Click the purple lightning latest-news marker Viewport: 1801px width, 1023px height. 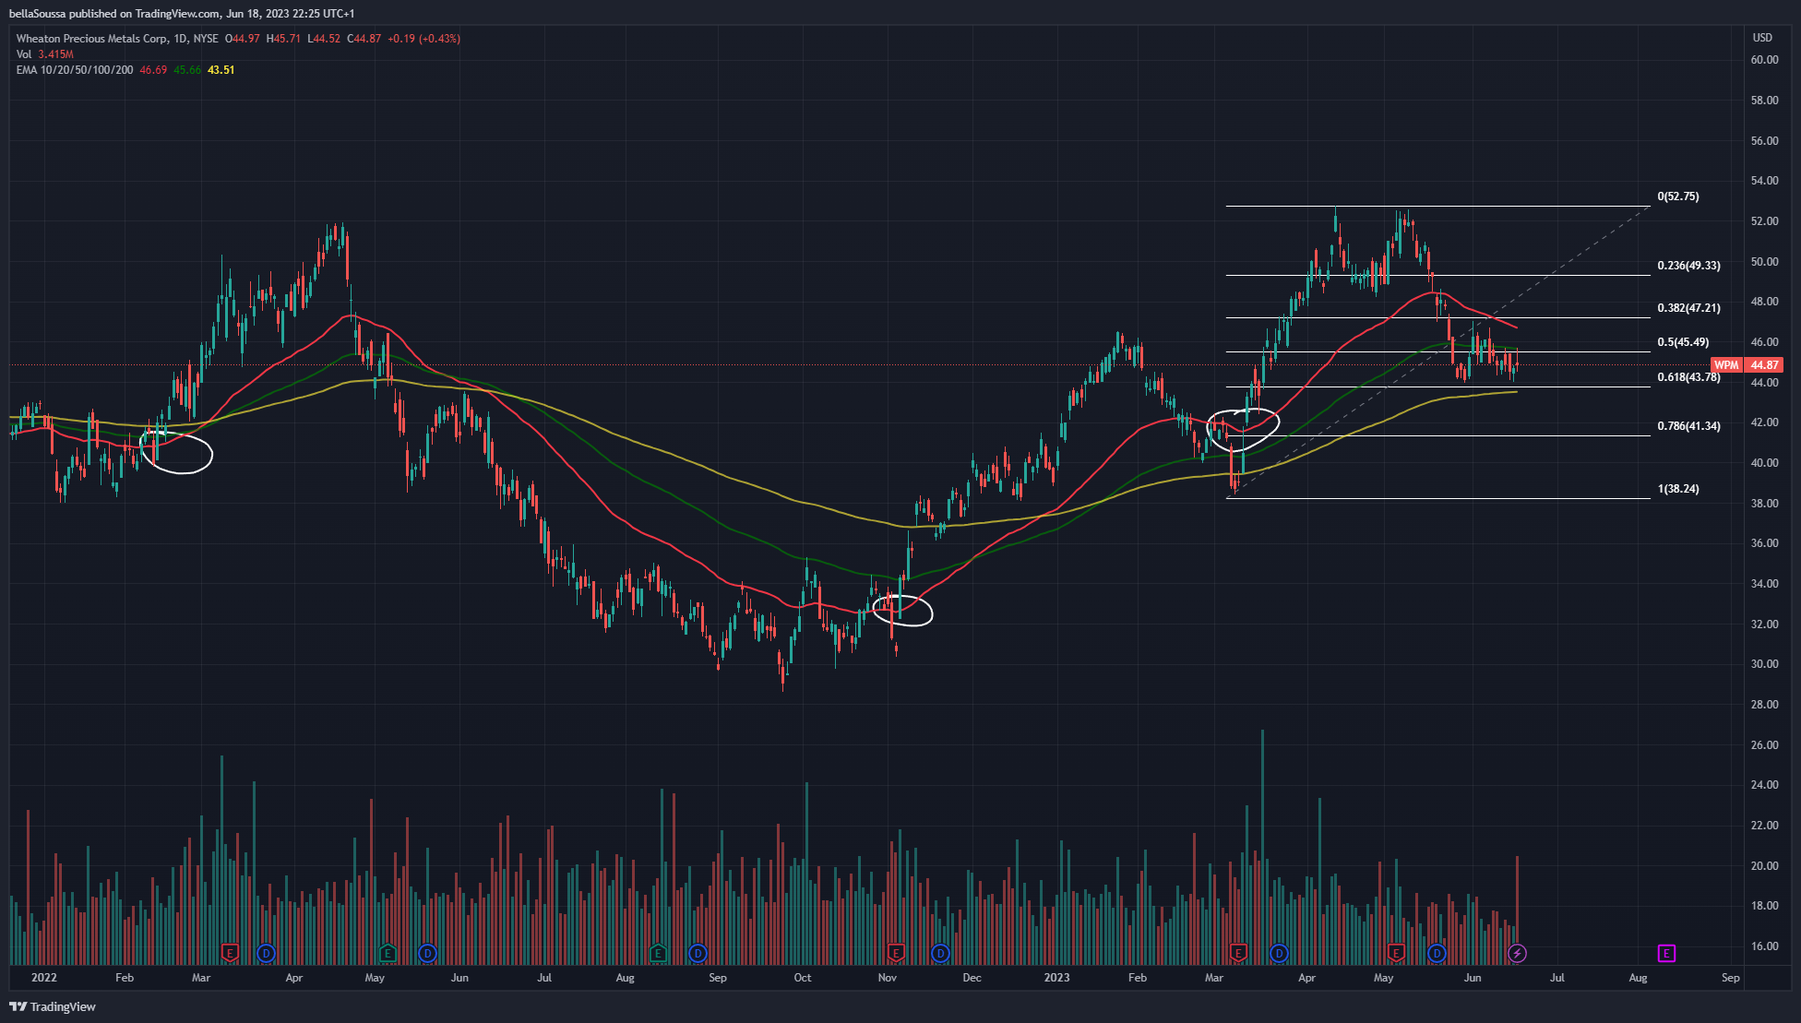pos(1517,953)
